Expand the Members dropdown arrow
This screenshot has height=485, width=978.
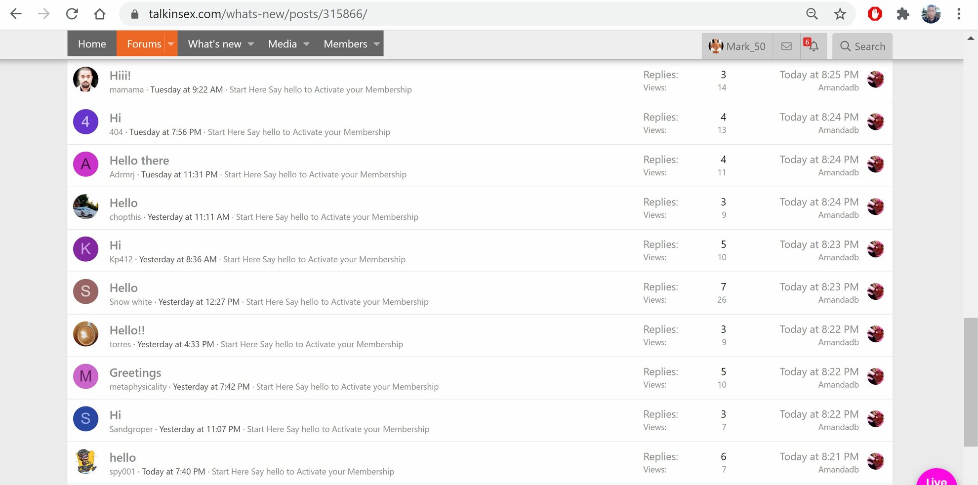click(x=377, y=44)
